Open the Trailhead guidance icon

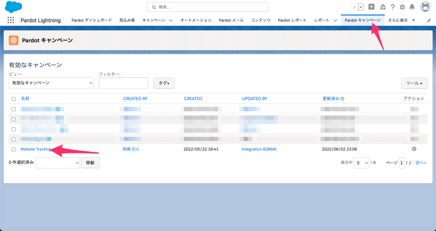tap(383, 7)
